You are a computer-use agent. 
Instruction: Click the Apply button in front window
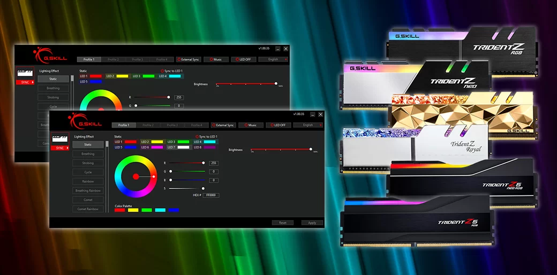312,223
